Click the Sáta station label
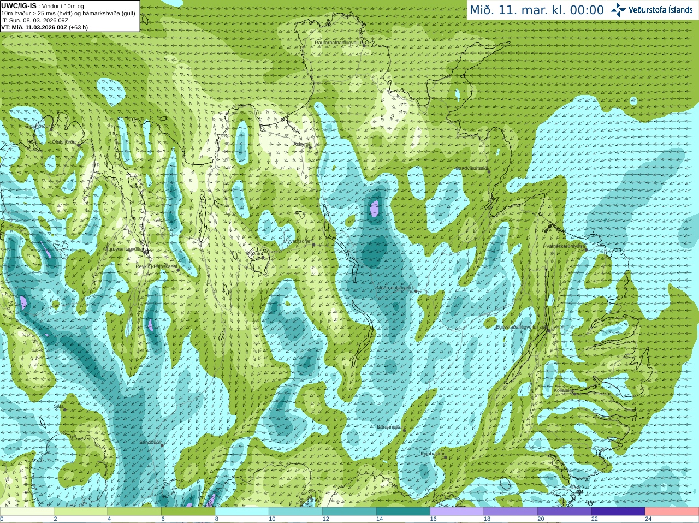This screenshot has width=699, height=523. 58,406
